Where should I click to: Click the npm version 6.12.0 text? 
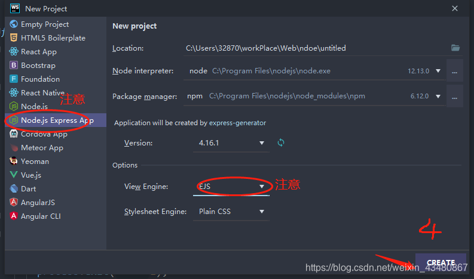[x=420, y=96]
